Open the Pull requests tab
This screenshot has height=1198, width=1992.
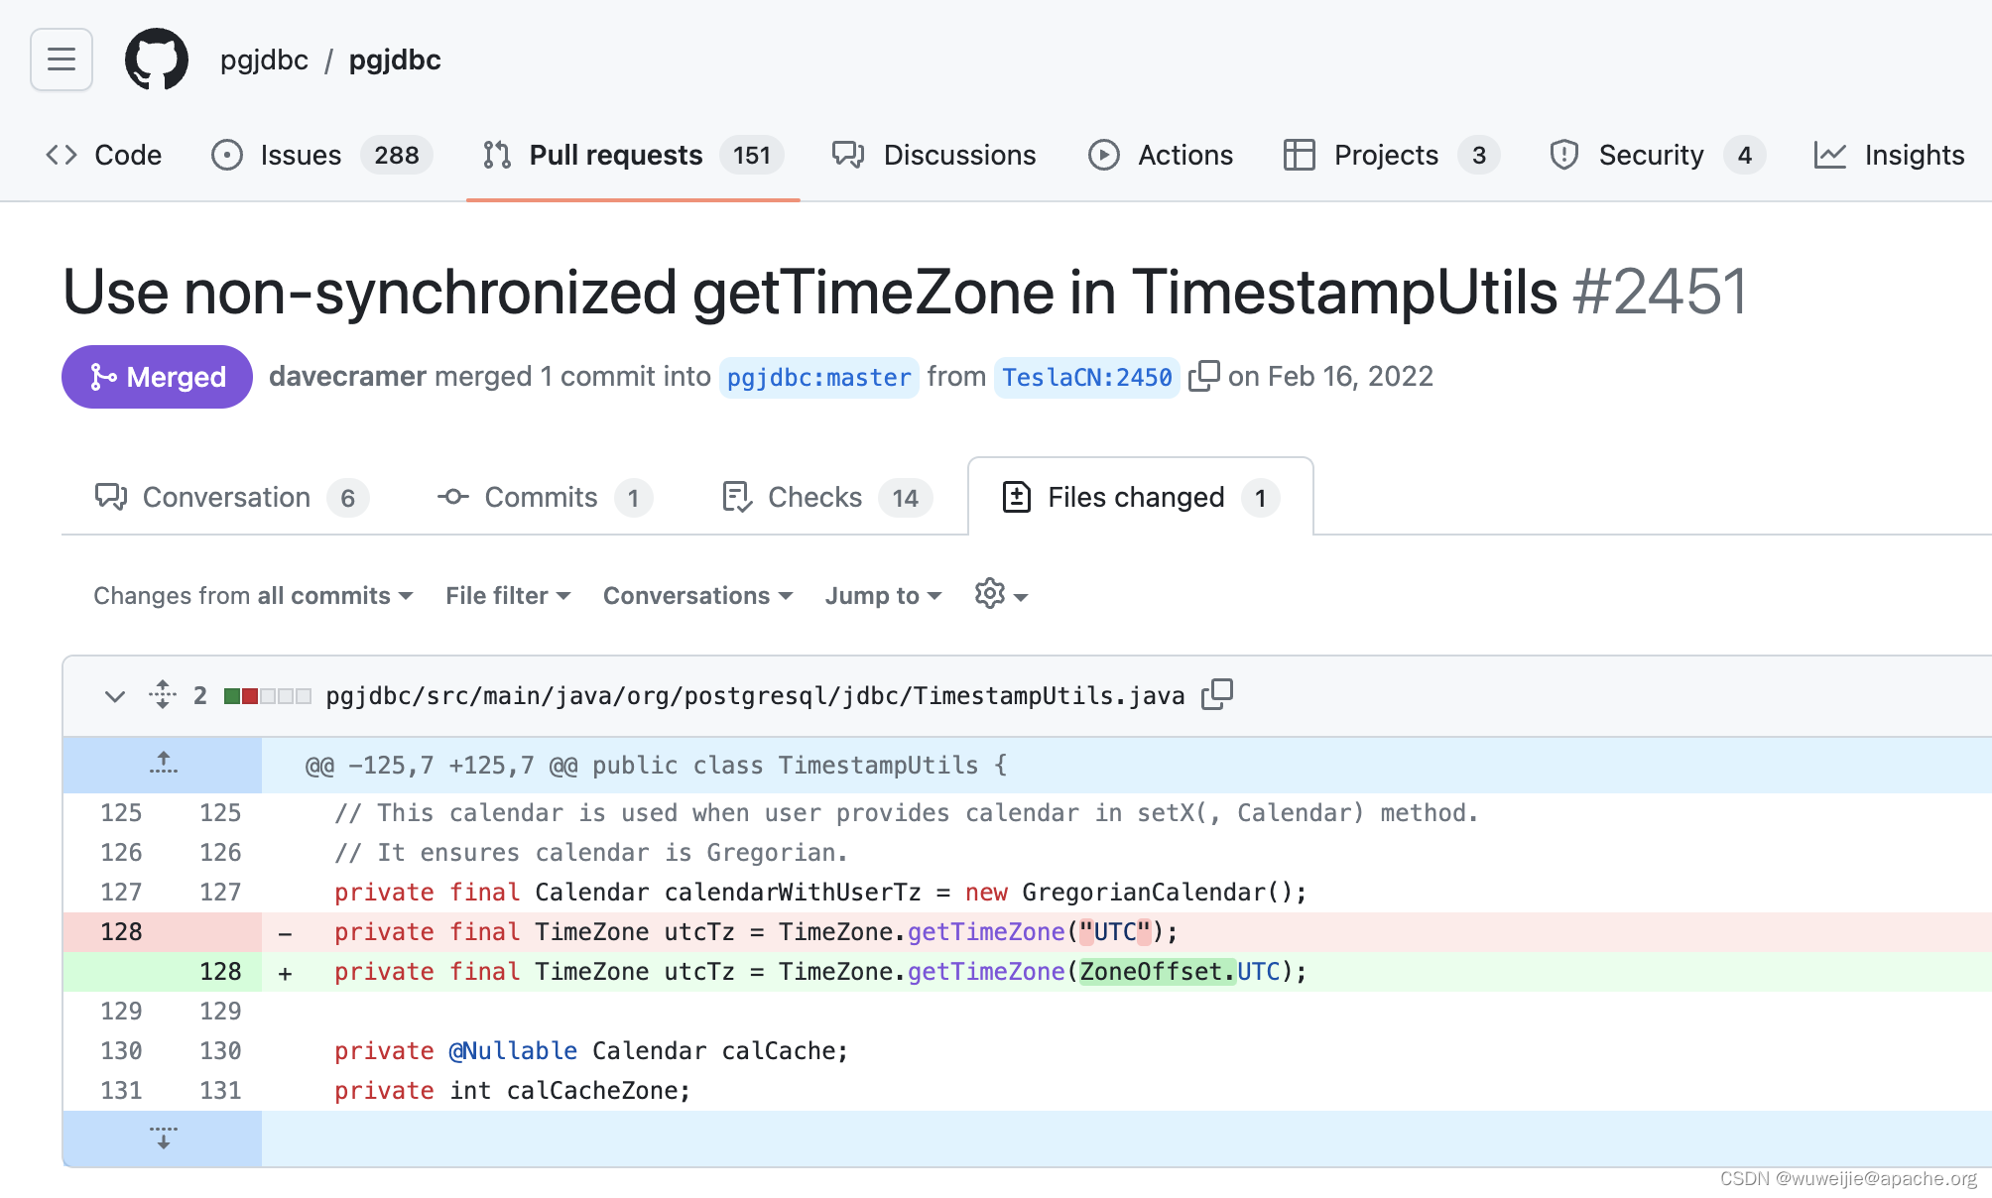tap(633, 155)
